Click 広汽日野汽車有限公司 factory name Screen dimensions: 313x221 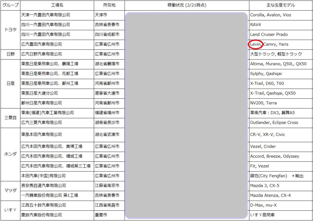point(42,54)
